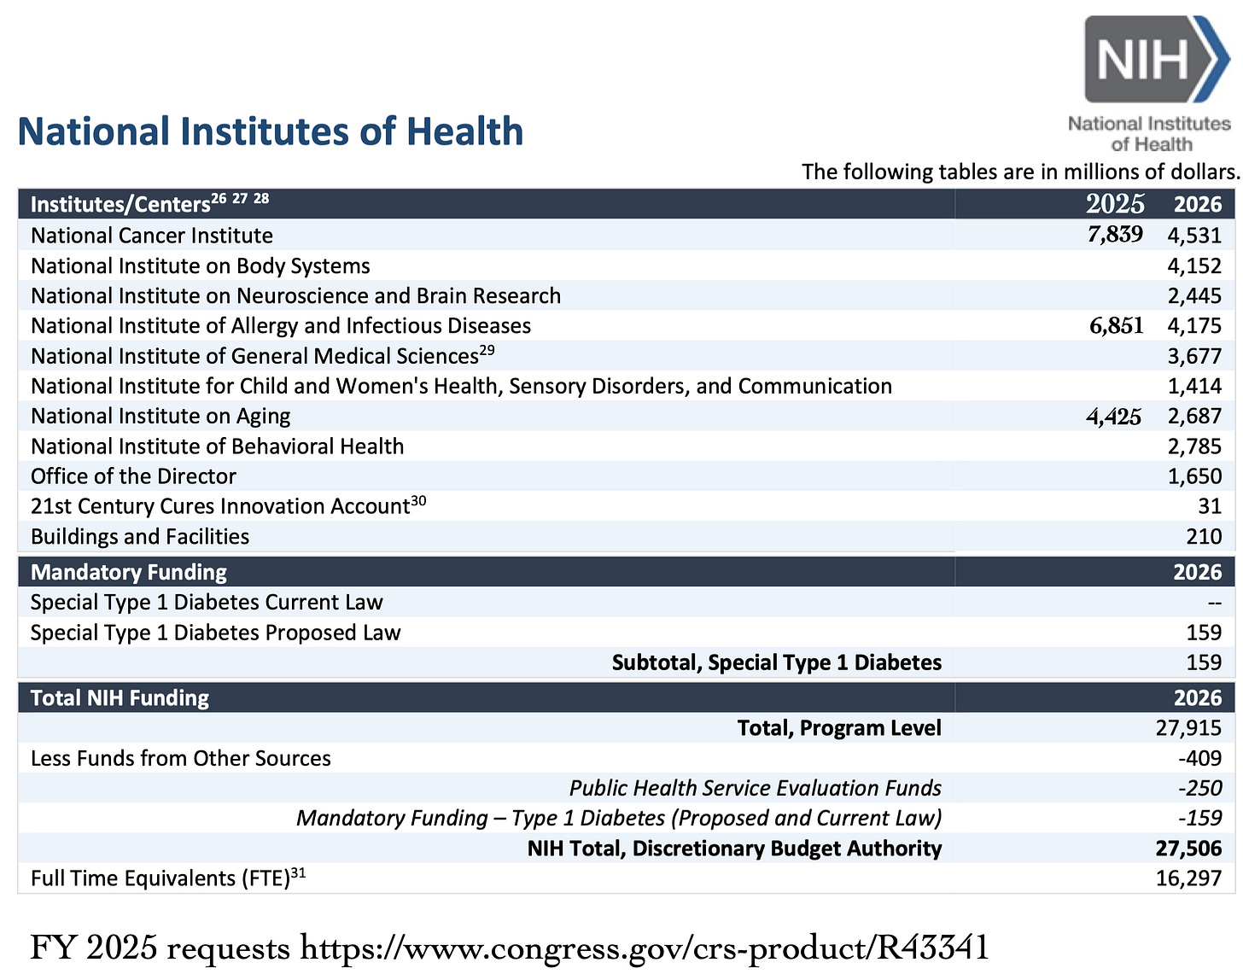Select Mandatory Funding – Type 1 Diabetes italic label

pos(619,818)
